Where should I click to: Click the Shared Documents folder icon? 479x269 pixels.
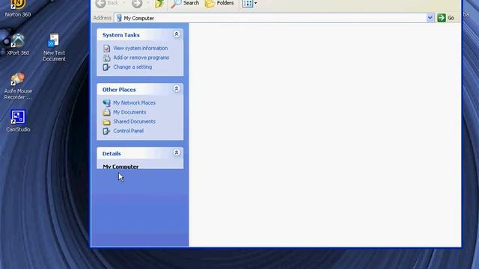click(x=106, y=122)
